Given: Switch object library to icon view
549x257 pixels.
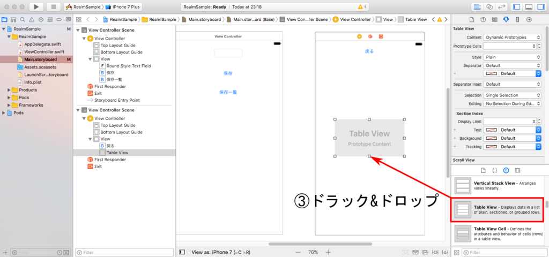Looking at the screenshot, I should pos(457,252).
